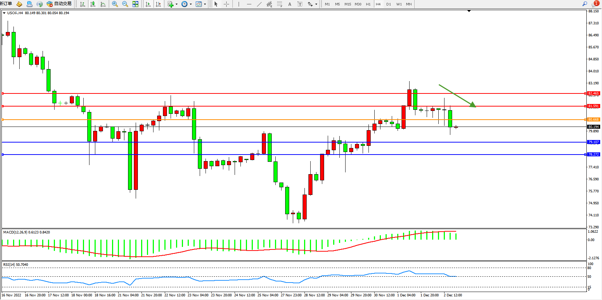Click the zoom out magnifier icon
The height and width of the screenshot is (300, 602).
(125, 4)
